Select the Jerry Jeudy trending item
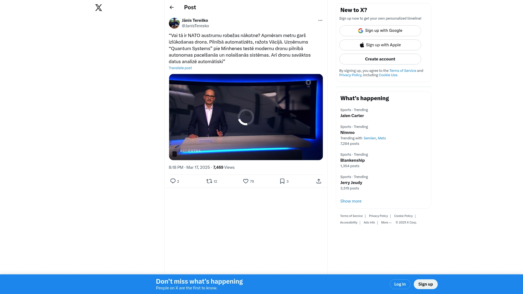This screenshot has width=523, height=294. click(351, 183)
